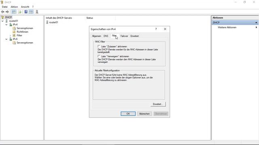This screenshot has width=259, height=145.
Task: Click the DHCP app icon in the title bar
Action: click(x=2, y=2)
